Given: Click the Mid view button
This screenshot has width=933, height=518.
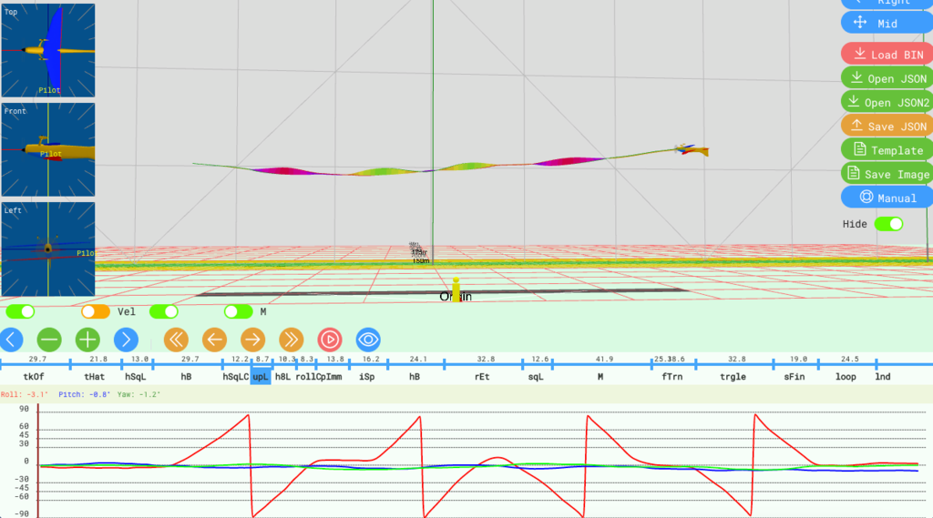Looking at the screenshot, I should click(887, 23).
